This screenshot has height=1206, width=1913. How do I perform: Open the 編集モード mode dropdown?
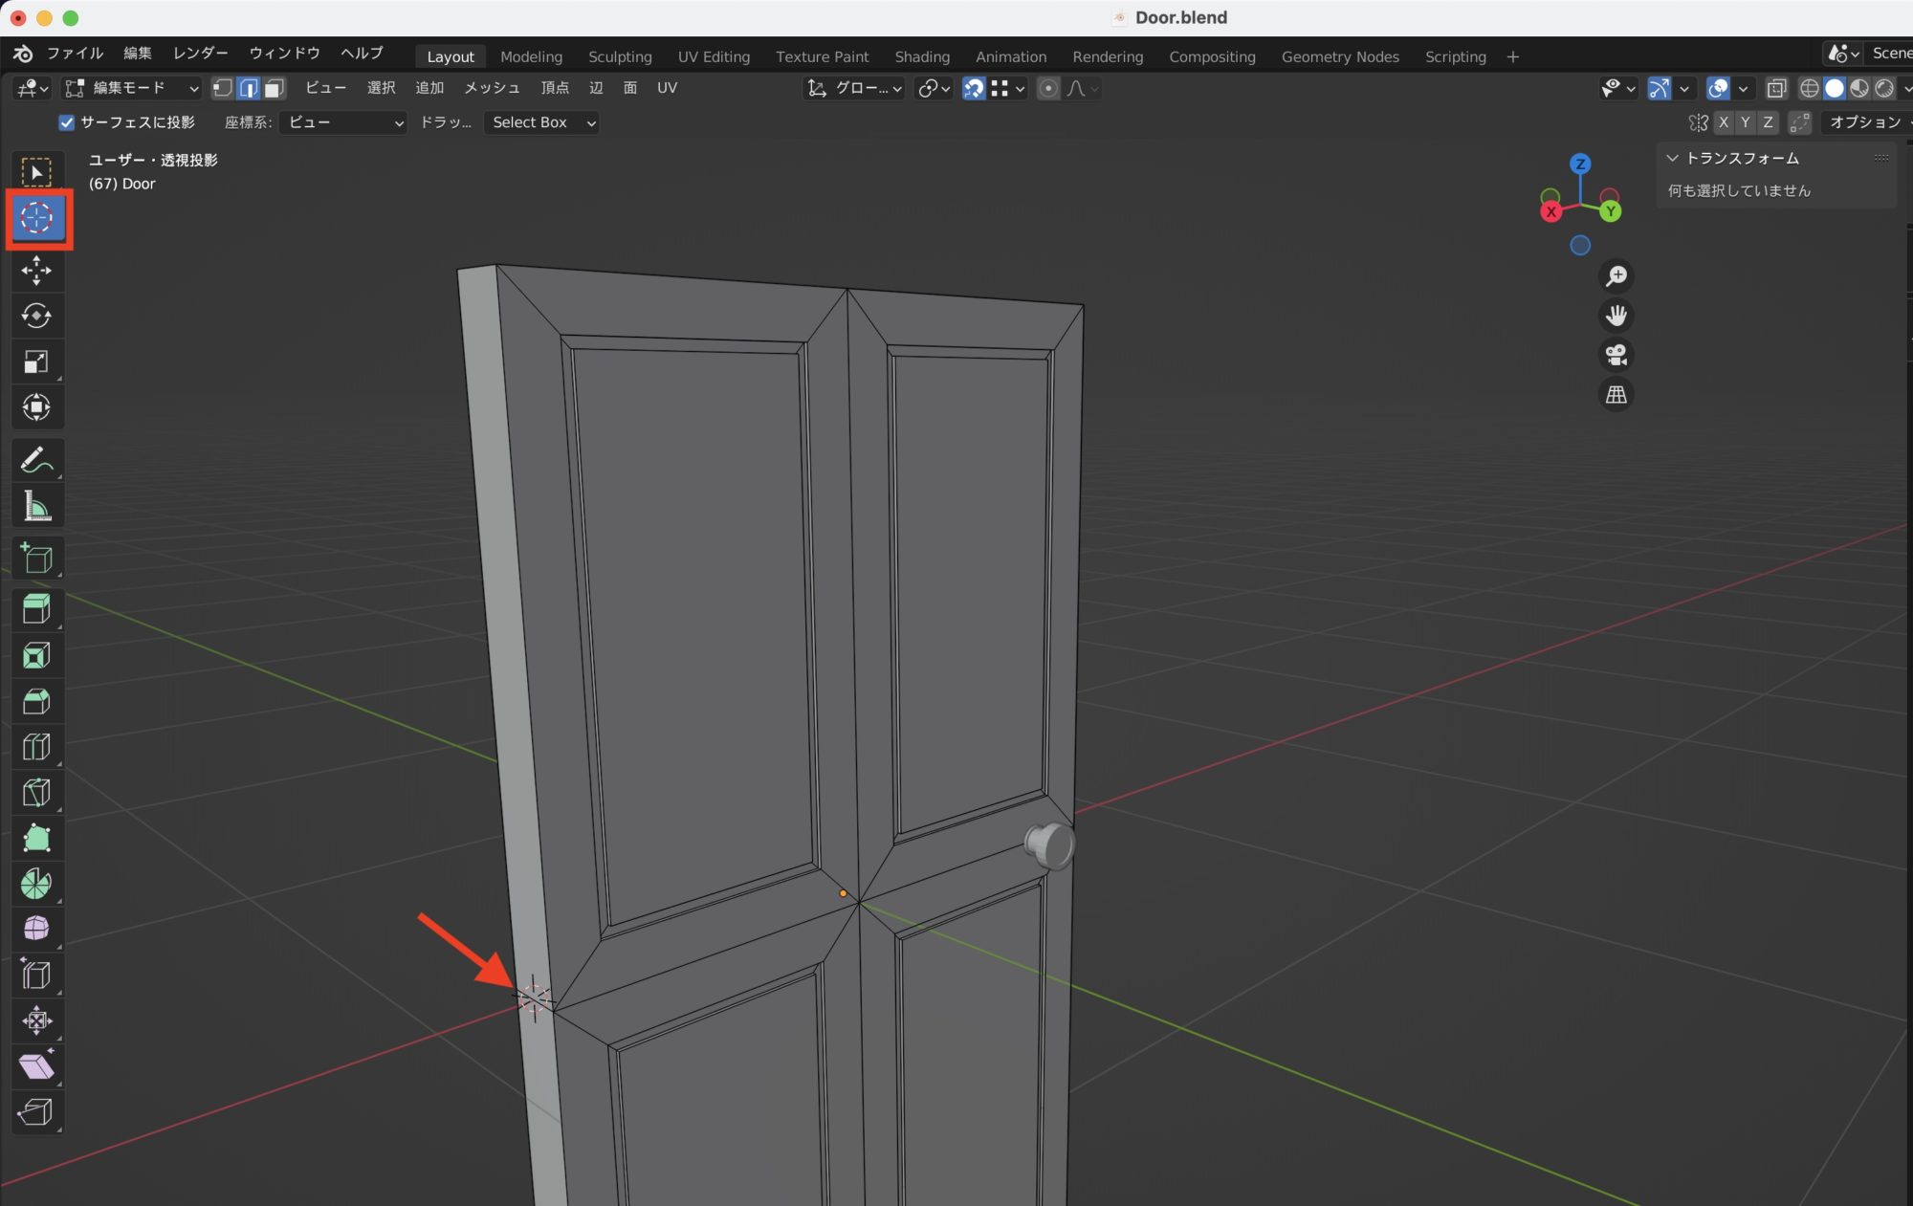tap(131, 88)
